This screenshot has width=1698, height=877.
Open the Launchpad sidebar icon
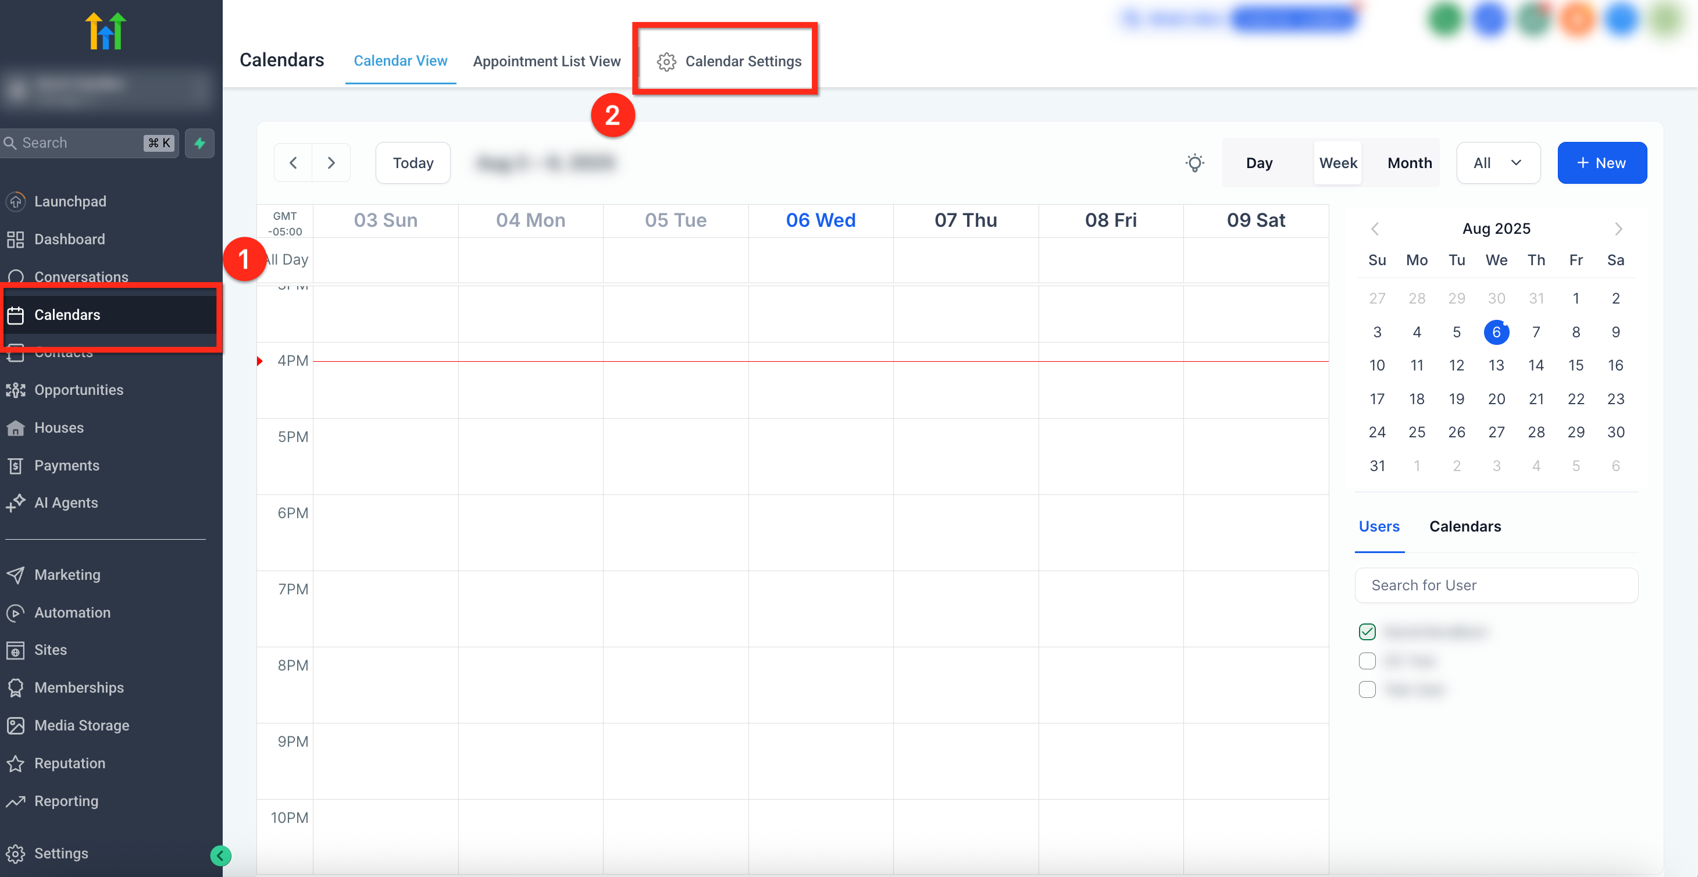pyautogui.click(x=16, y=201)
